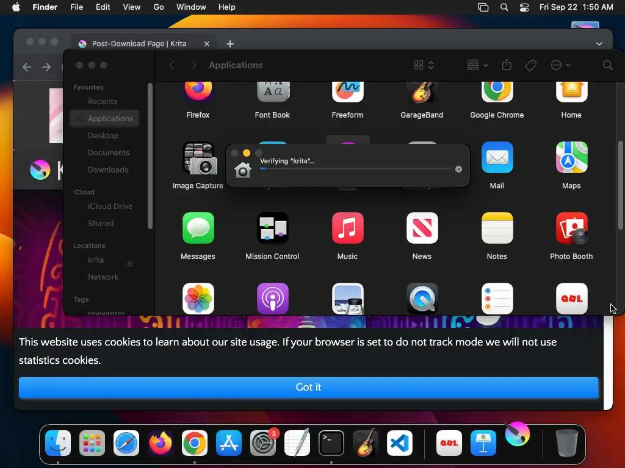This screenshot has height=468, width=625.
Task: Select Applications in Finder sidebar
Action: [x=104, y=119]
